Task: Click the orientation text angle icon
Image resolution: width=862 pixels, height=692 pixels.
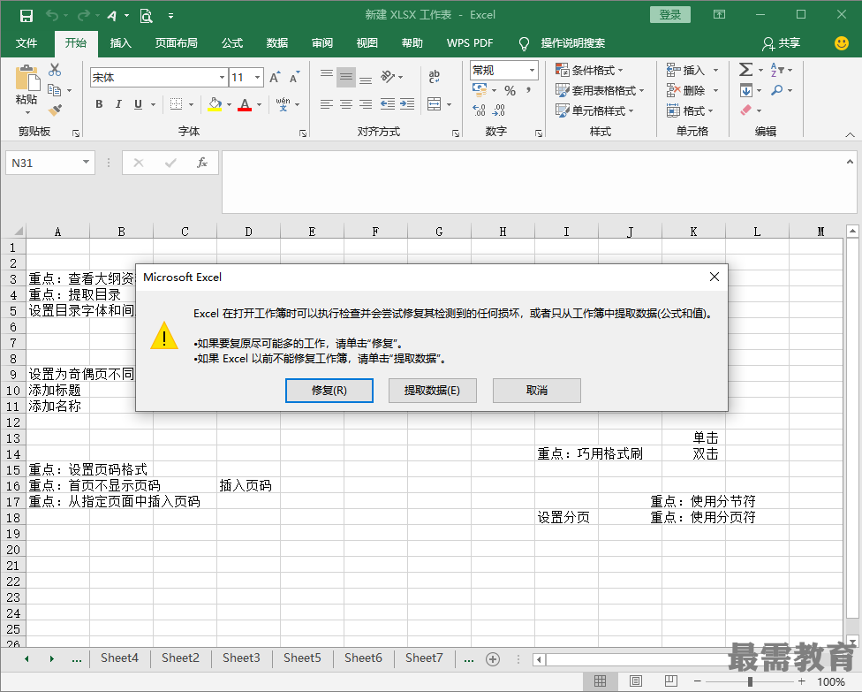Action: click(x=388, y=77)
